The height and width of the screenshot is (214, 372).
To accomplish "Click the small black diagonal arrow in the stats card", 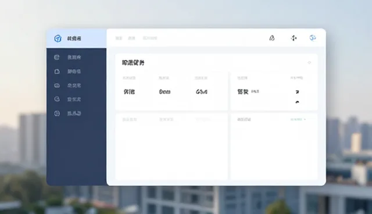I will coord(297,92).
